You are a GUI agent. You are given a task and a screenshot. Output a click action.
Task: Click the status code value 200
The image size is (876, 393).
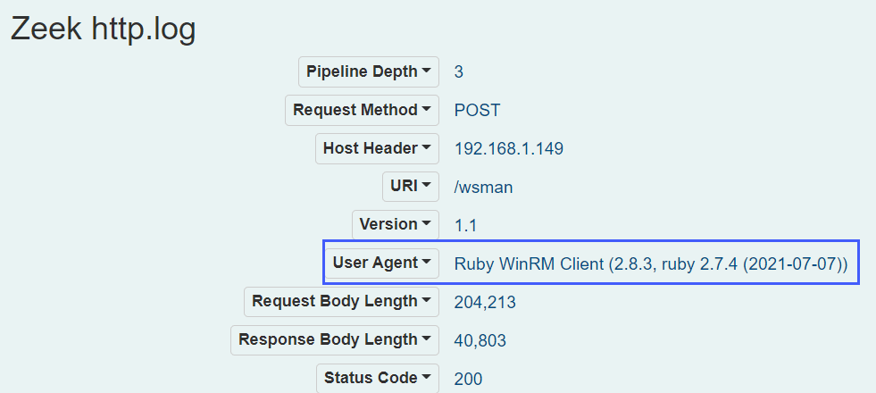click(468, 379)
